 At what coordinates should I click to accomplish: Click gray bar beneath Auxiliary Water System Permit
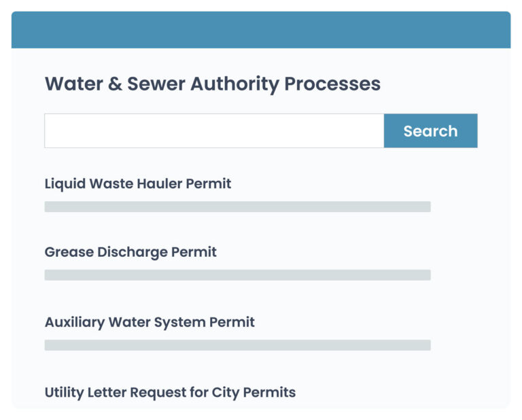237,345
